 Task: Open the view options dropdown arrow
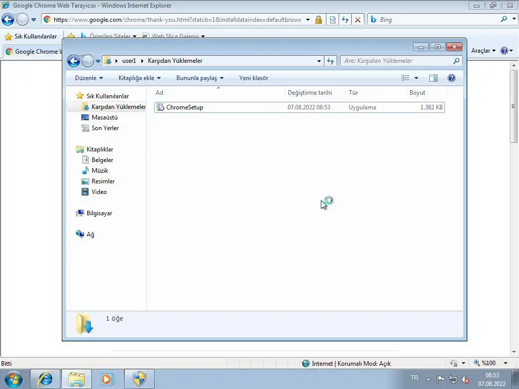[417, 78]
